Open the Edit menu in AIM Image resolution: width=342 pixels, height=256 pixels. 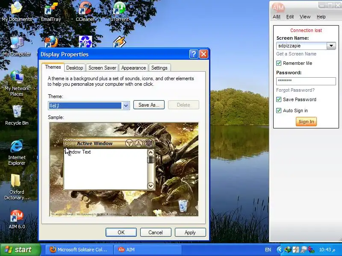coord(290,17)
